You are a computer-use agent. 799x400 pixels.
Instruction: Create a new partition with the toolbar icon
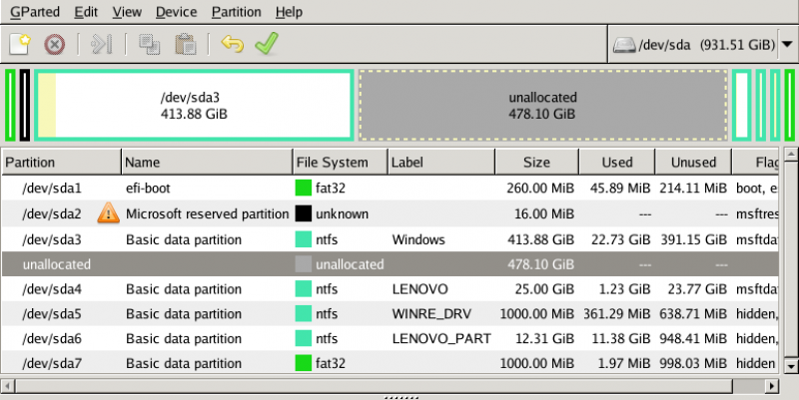pyautogui.click(x=20, y=44)
